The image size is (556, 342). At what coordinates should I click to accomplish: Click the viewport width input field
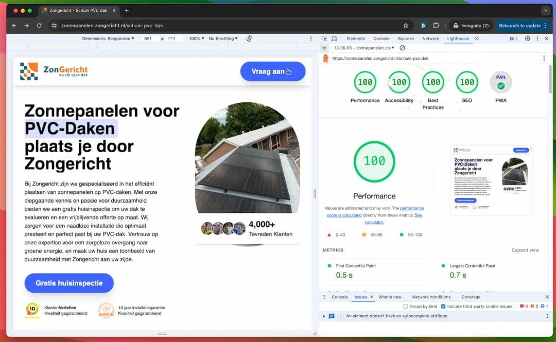tap(149, 39)
